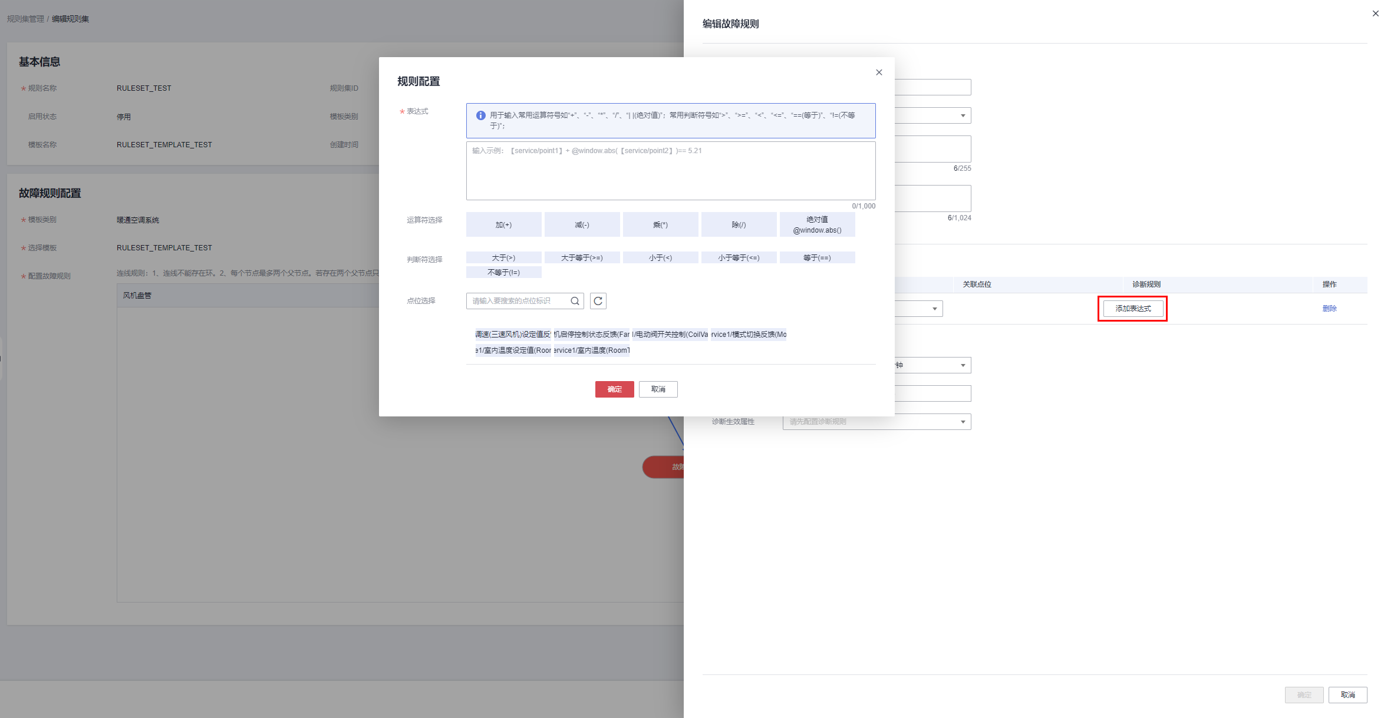Click the info icon in the expression hint

click(x=481, y=115)
